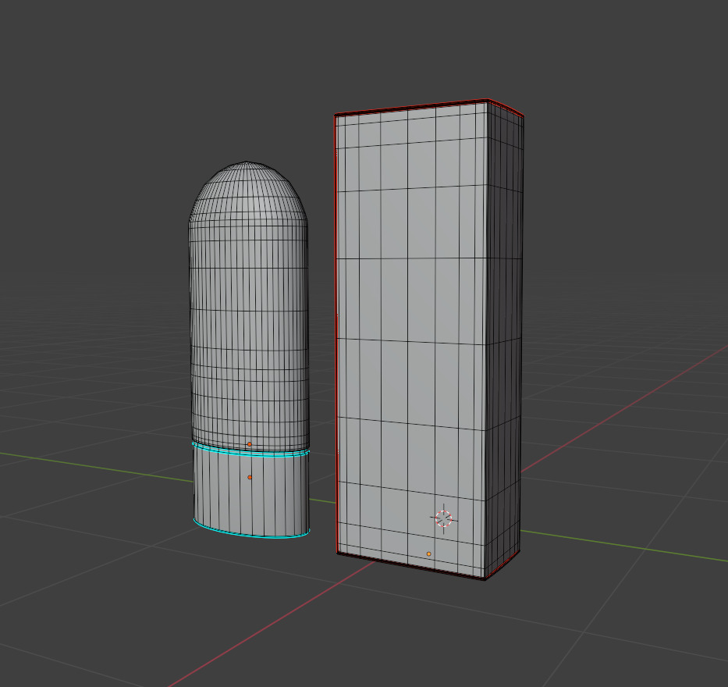Click the orange origin dot at the box's bottom
Viewport: 728px width, 687px height.
(428, 554)
